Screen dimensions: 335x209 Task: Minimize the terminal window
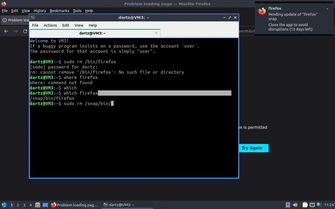224,18
